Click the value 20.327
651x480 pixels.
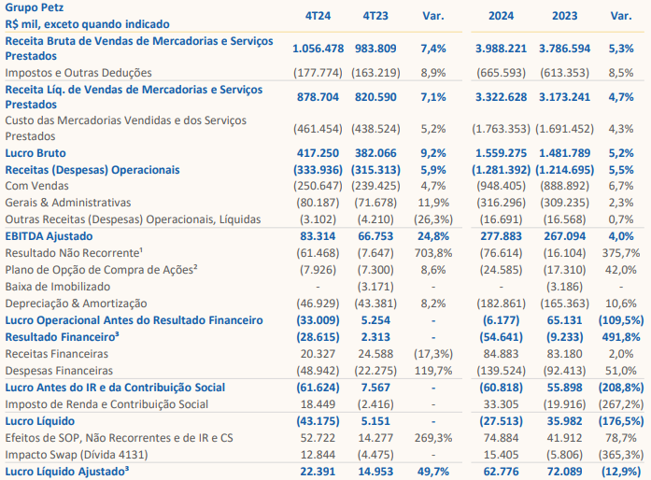(318, 354)
